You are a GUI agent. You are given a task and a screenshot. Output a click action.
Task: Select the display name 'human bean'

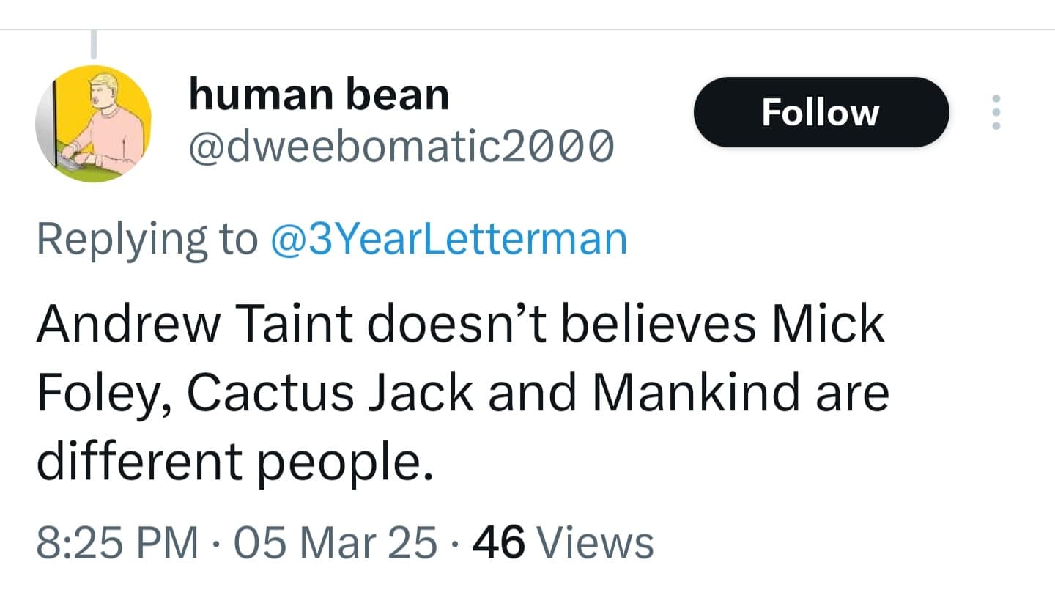click(x=319, y=92)
